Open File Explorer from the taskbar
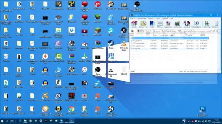Viewport: 222px width, 124px height. pos(25,121)
